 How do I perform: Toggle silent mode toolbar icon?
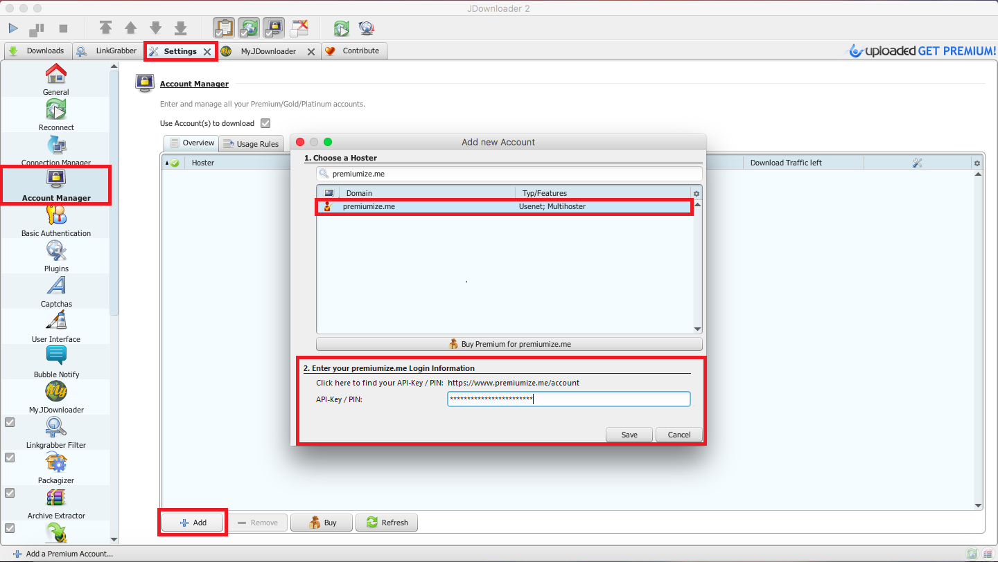[x=299, y=28]
